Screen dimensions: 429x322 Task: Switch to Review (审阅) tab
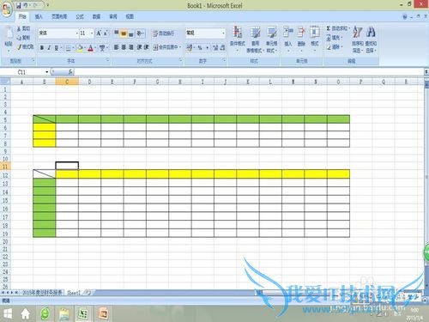[x=113, y=16]
